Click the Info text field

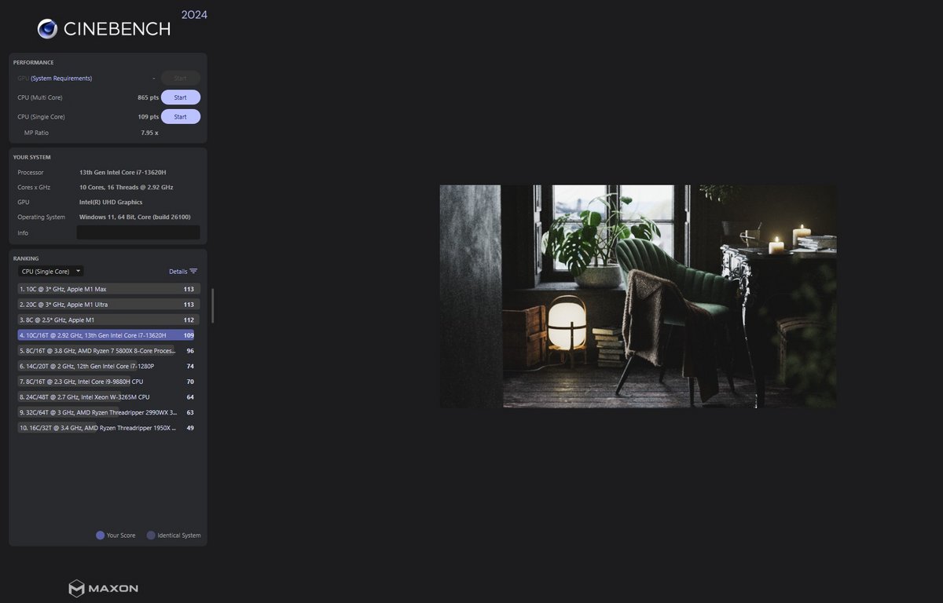coord(138,232)
